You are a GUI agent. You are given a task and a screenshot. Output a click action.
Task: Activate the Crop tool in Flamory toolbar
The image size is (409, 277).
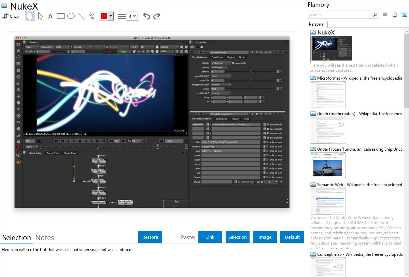point(11,16)
